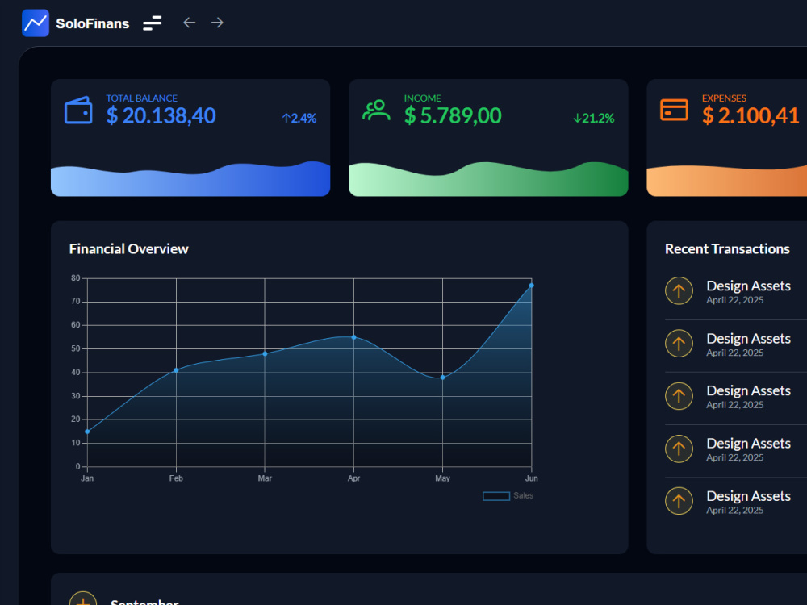807x605 pixels.
Task: Click the up-arrow icon of fourth Design Assets transaction
Action: coord(679,449)
